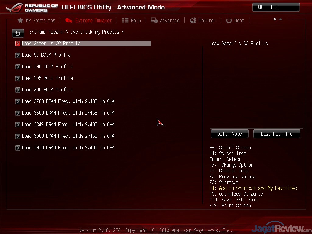Click arrow icon beside Load Gamer's OC Profile
The image size is (312, 234).
(x=18, y=44)
